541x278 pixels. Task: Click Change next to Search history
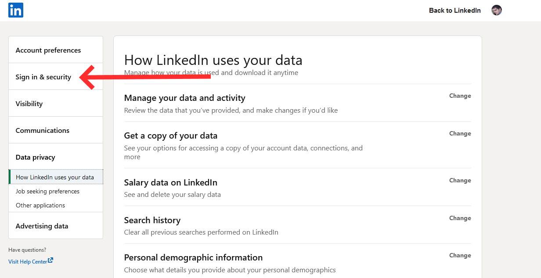(460, 218)
